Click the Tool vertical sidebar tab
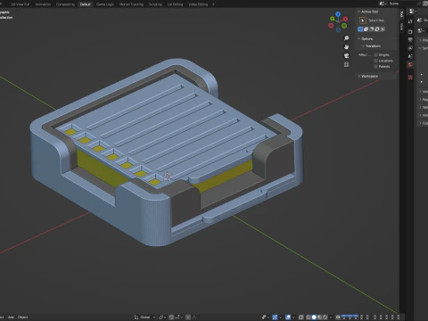Image resolution: width=428 pixels, height=321 pixels. [x=401, y=14]
